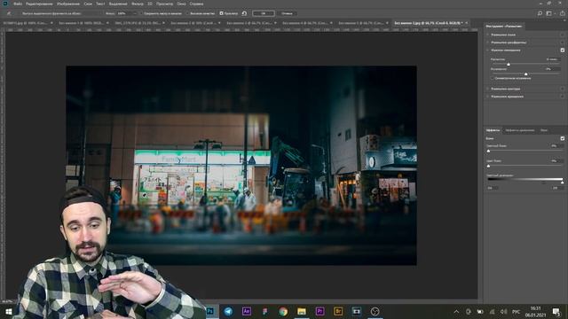Close the IMG_1574.JPG document tab

click(x=163, y=23)
